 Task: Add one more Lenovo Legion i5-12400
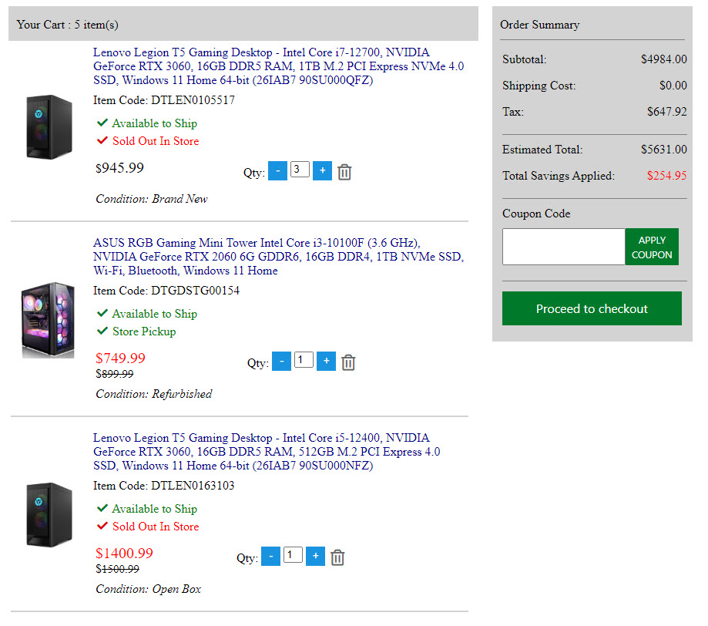click(315, 556)
